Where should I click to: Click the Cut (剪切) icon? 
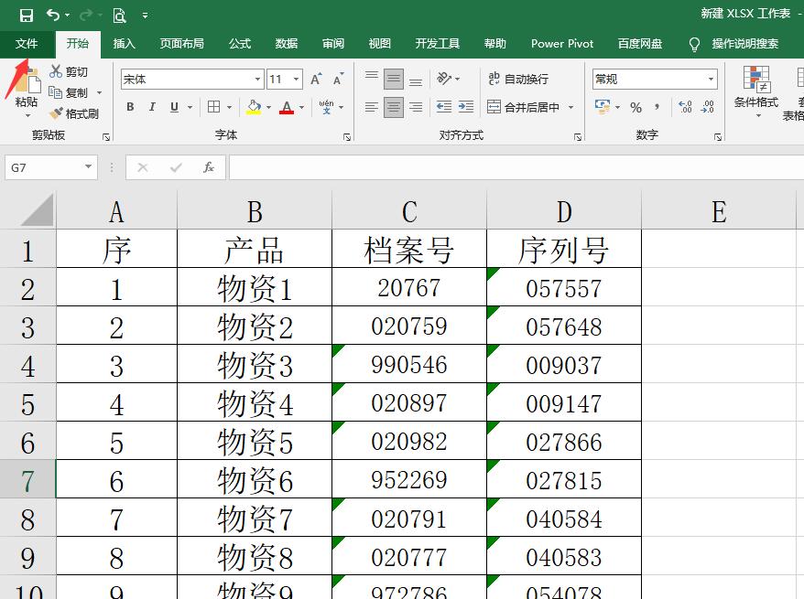[x=56, y=72]
